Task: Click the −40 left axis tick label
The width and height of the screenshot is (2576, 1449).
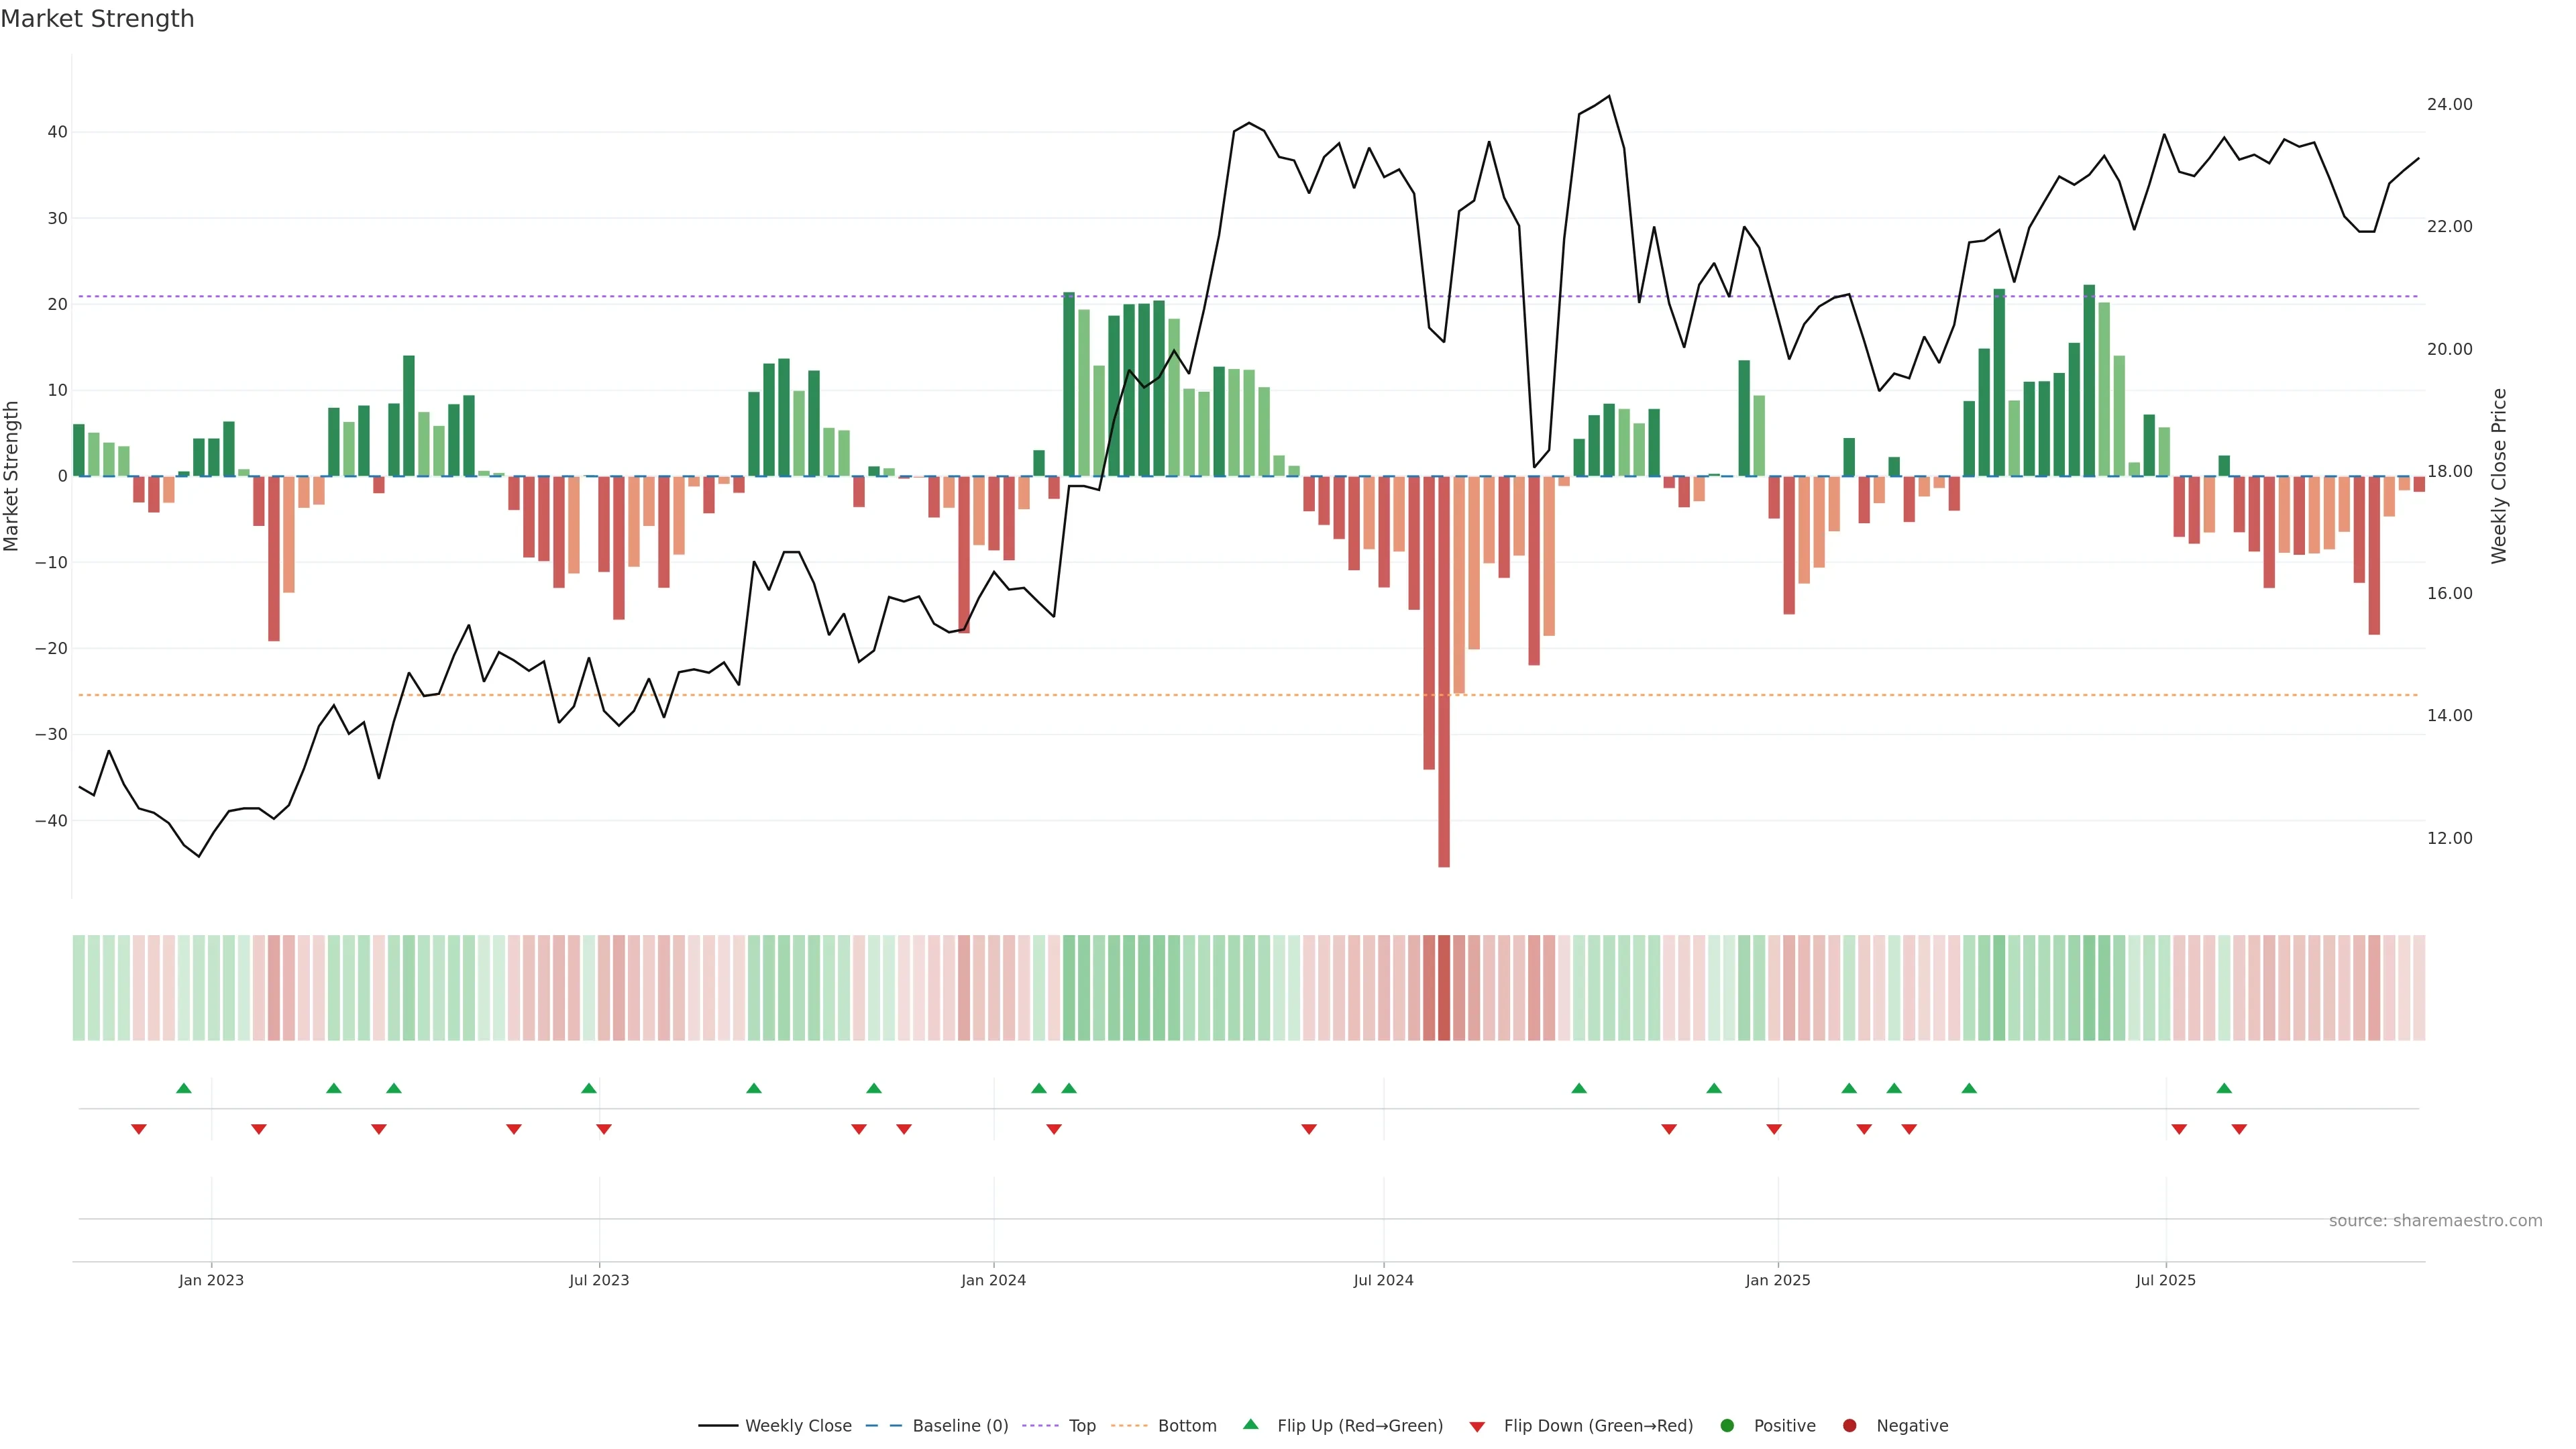Action: tap(51, 821)
